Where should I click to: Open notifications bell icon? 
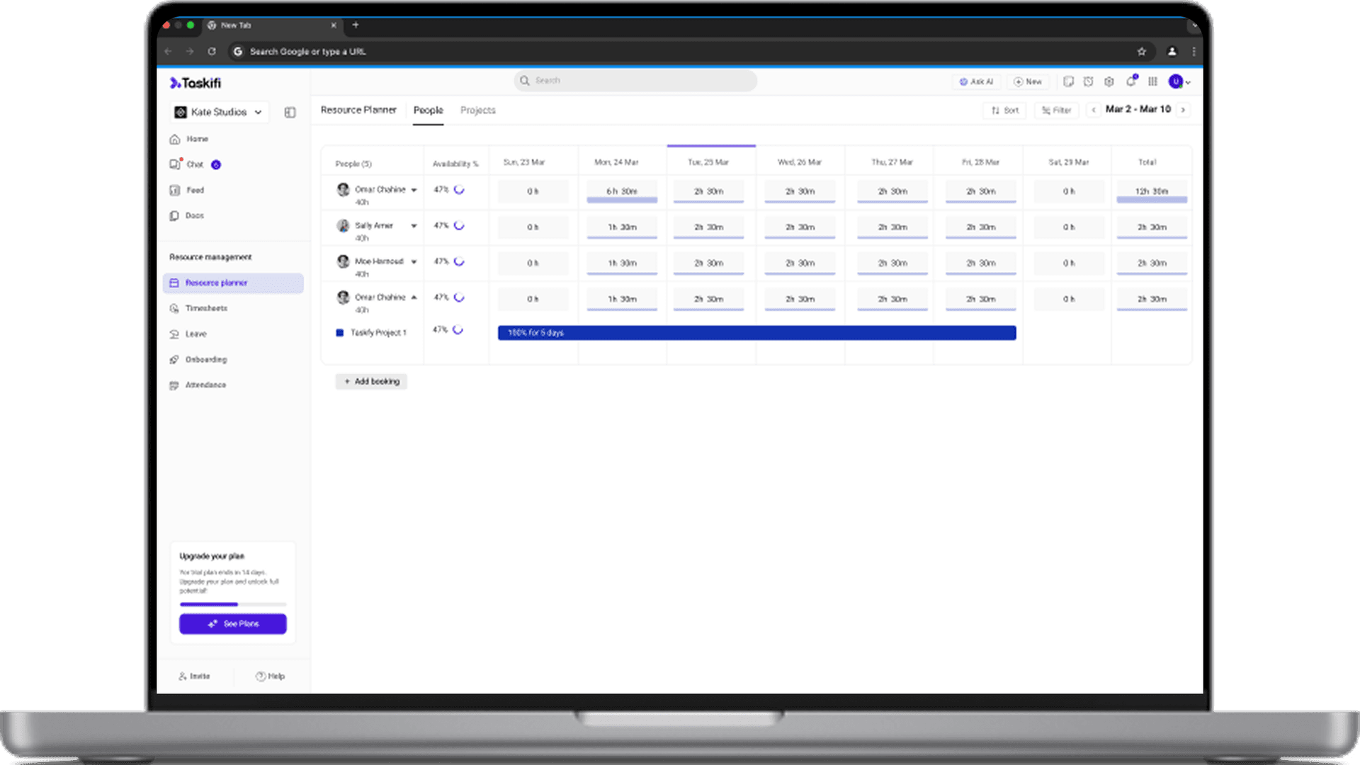(1131, 81)
